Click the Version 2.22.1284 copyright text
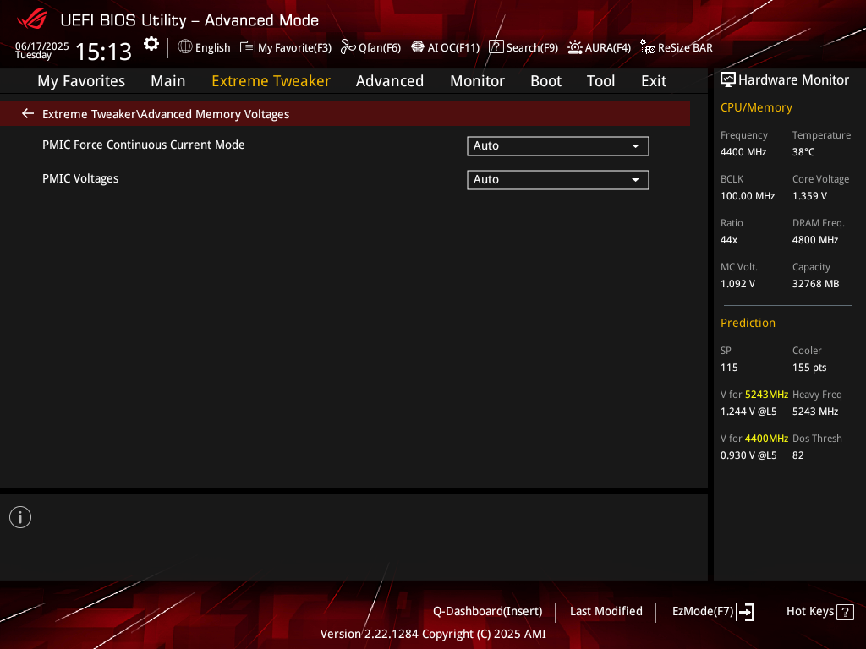866x649 pixels. click(433, 634)
